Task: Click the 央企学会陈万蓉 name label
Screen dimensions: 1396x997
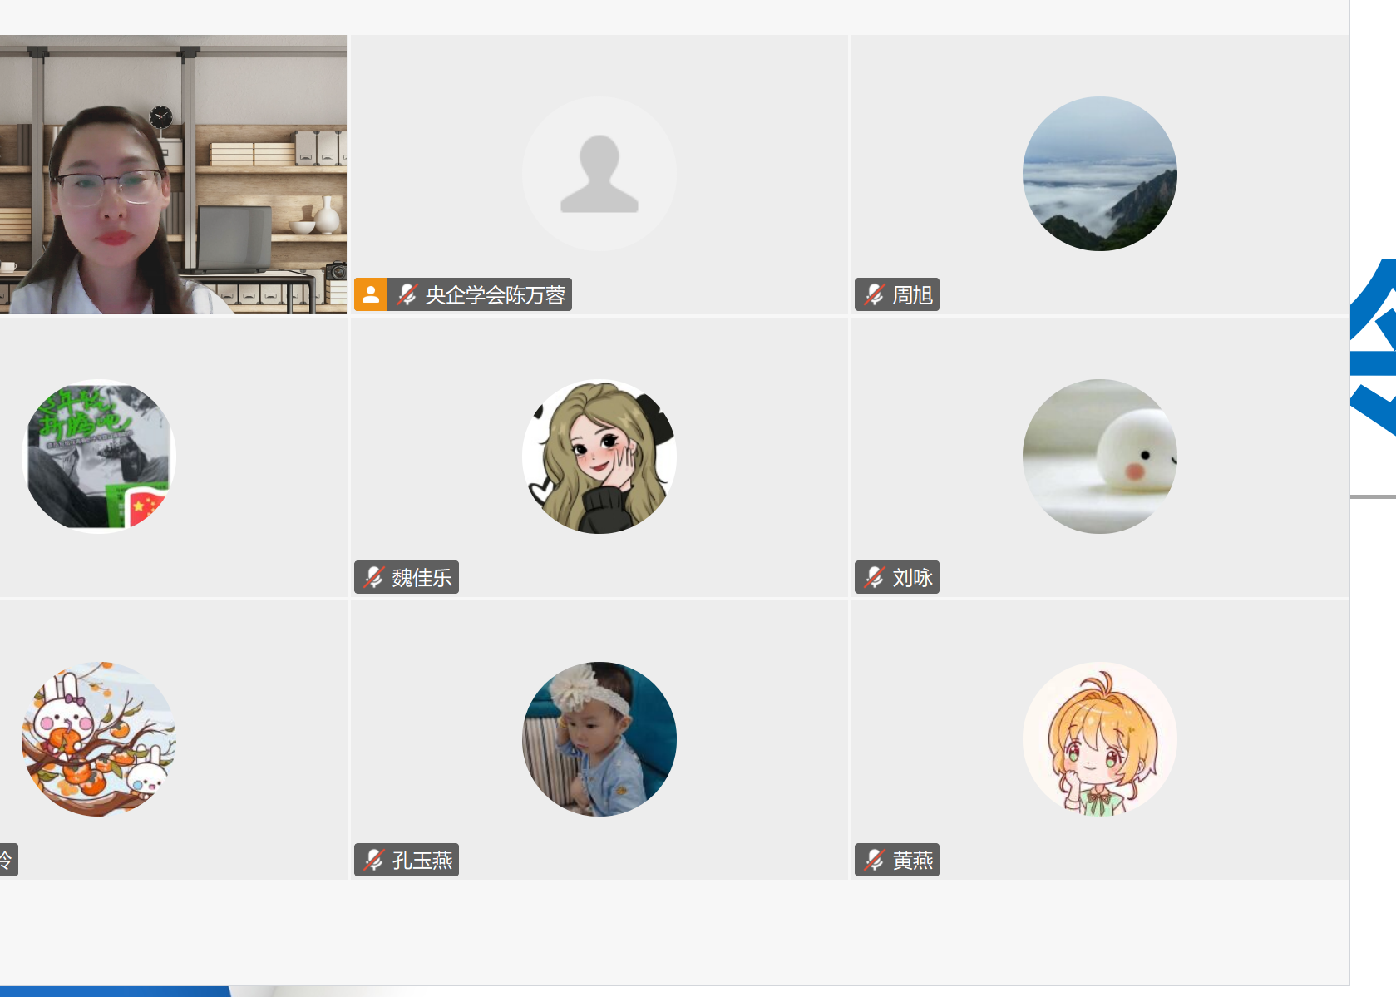Action: 496,294
